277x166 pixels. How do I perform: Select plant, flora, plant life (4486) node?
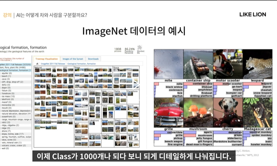(x=13, y=67)
